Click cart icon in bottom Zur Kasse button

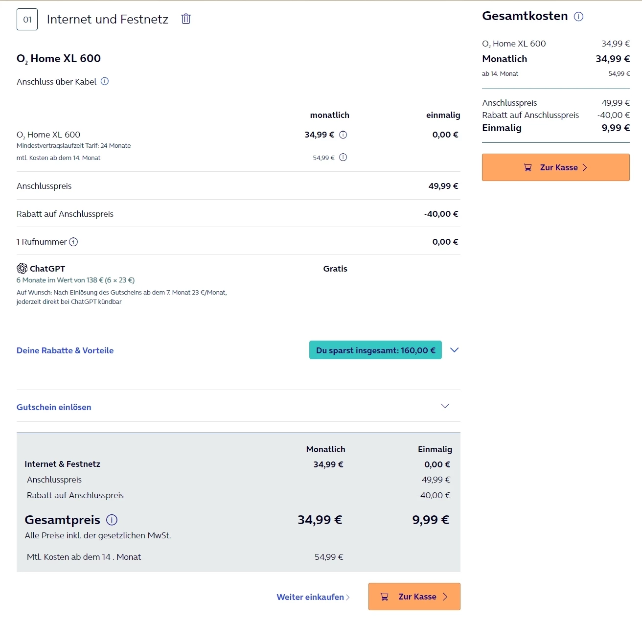coord(385,597)
